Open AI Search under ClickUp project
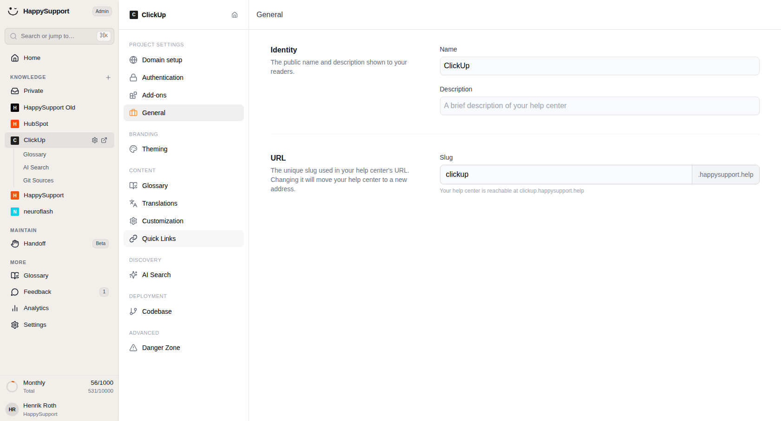Screen dimensions: 781x421 [x=36, y=168]
